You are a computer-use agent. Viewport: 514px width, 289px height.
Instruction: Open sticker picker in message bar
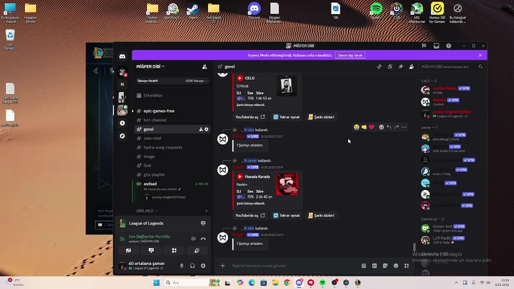click(385, 266)
